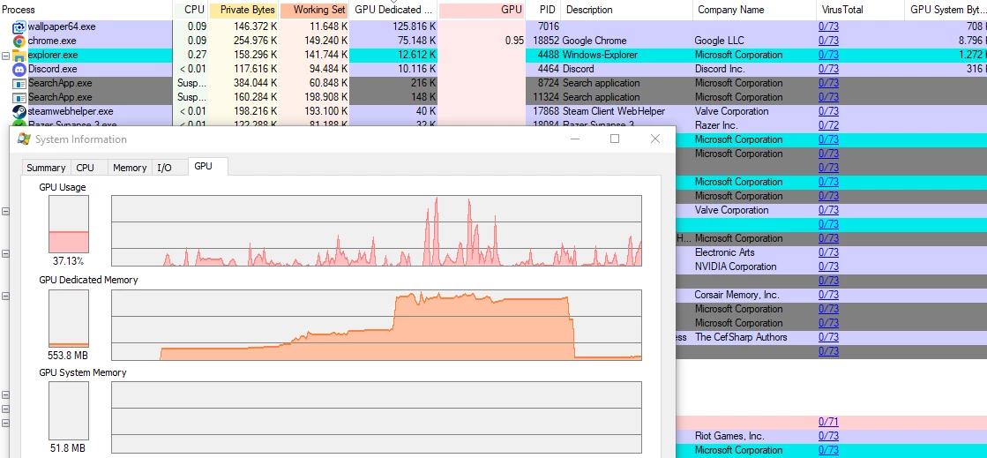Click the wallpaper64.exe process icon
Image resolution: width=987 pixels, height=458 pixels.
click(x=19, y=27)
